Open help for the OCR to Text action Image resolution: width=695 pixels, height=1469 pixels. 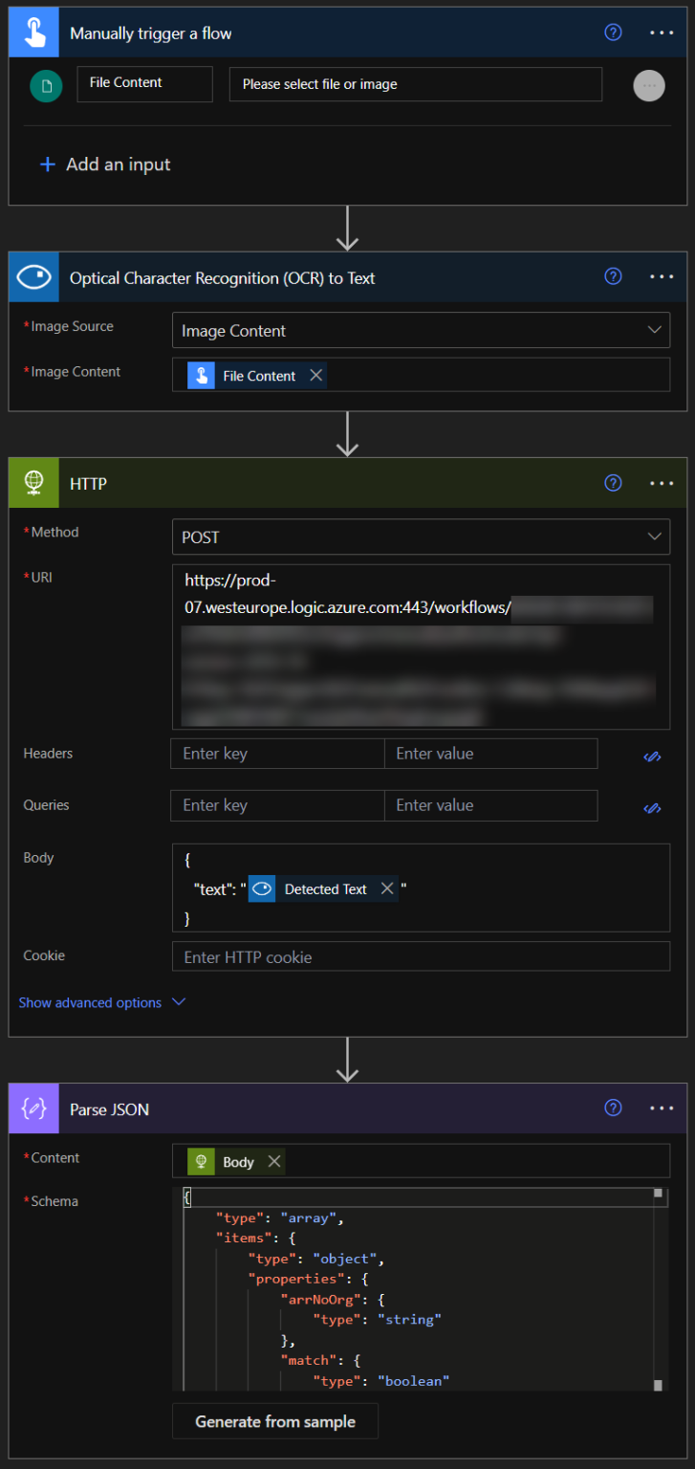click(x=614, y=277)
